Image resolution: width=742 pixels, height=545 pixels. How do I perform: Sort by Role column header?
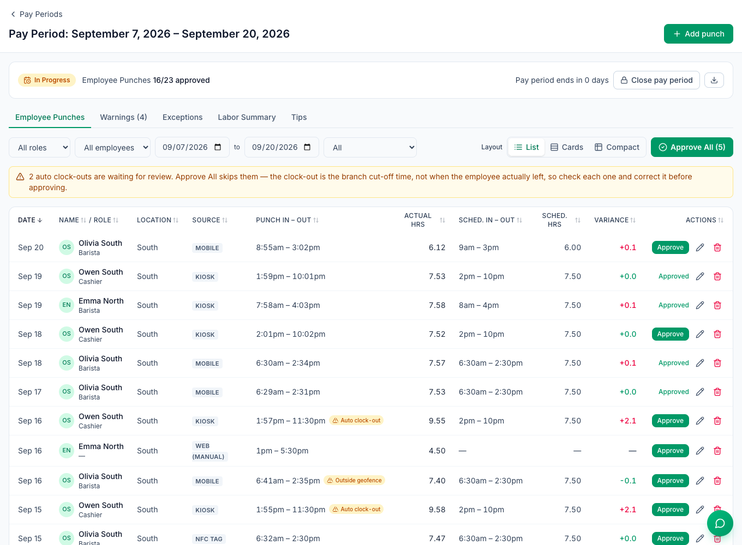click(106, 220)
